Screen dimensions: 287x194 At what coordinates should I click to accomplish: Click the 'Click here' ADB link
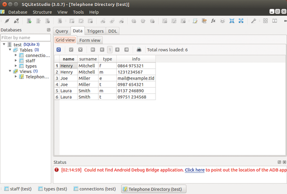tap(195, 170)
